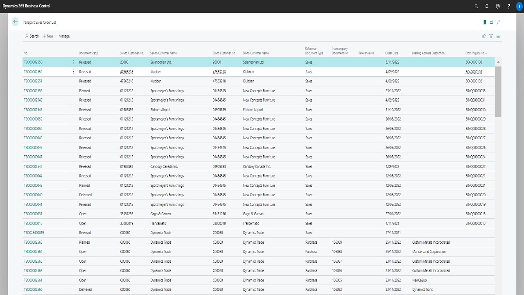Search the order list
Screen dimensions: 524x295
click(x=32, y=36)
